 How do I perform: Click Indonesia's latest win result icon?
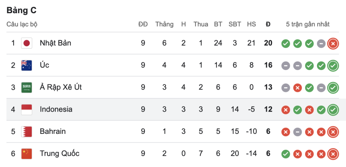click(x=333, y=110)
